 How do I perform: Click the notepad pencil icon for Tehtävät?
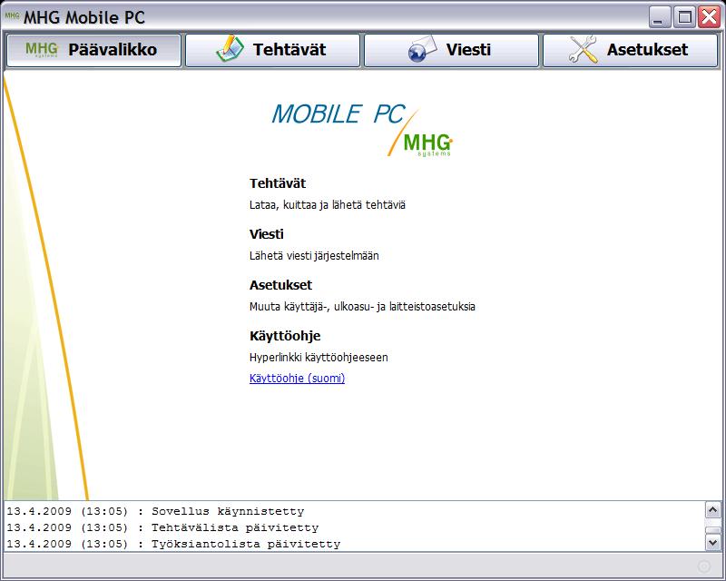click(231, 49)
